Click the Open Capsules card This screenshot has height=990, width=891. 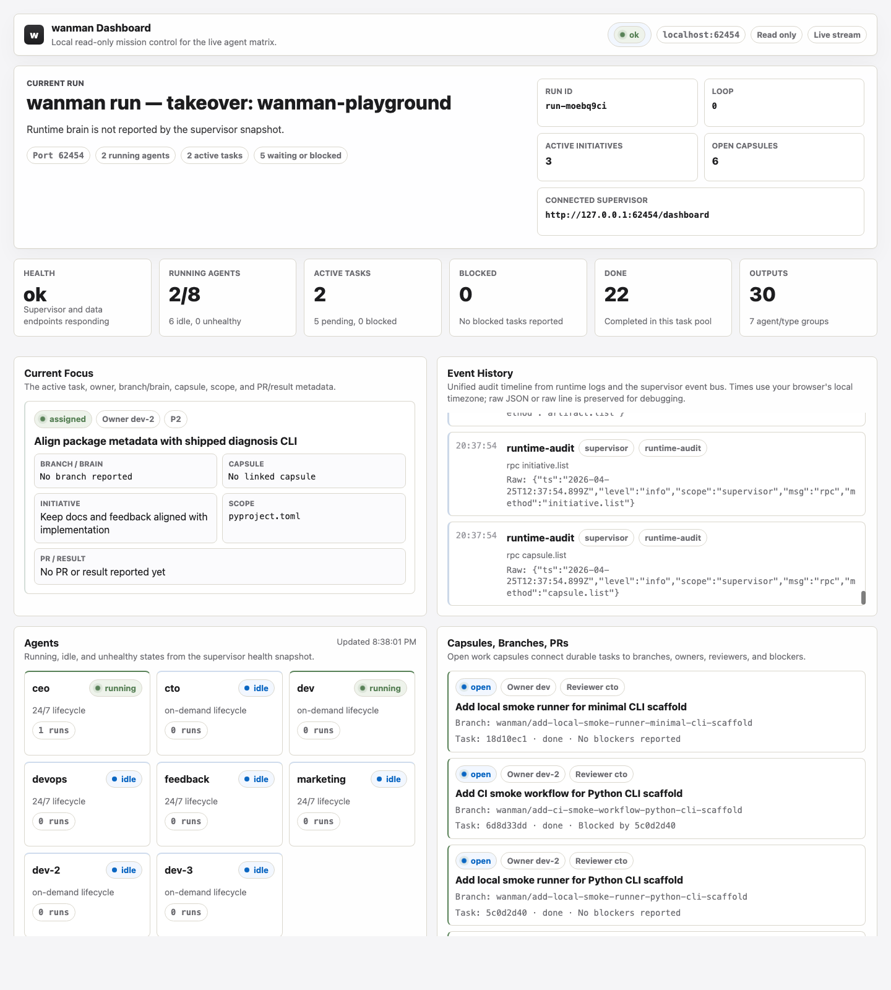tap(784, 157)
